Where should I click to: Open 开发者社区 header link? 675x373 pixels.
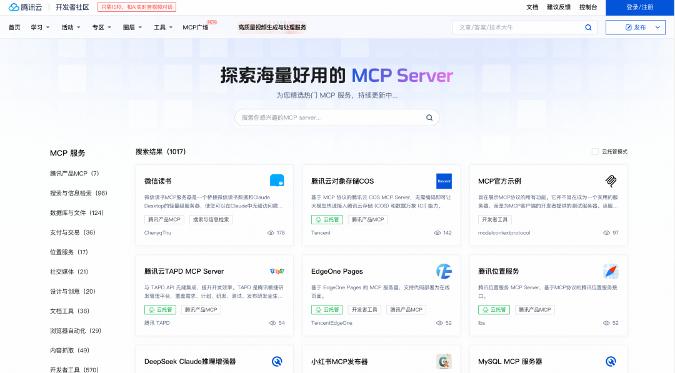[x=72, y=7]
